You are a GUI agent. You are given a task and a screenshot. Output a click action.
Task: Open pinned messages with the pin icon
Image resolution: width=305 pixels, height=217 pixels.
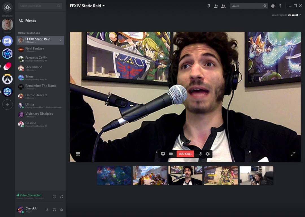click(209, 6)
